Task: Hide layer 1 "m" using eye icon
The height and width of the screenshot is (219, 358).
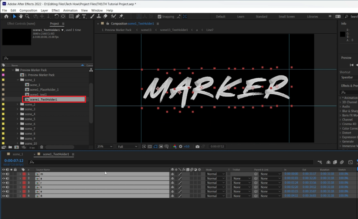Action: 4,174
